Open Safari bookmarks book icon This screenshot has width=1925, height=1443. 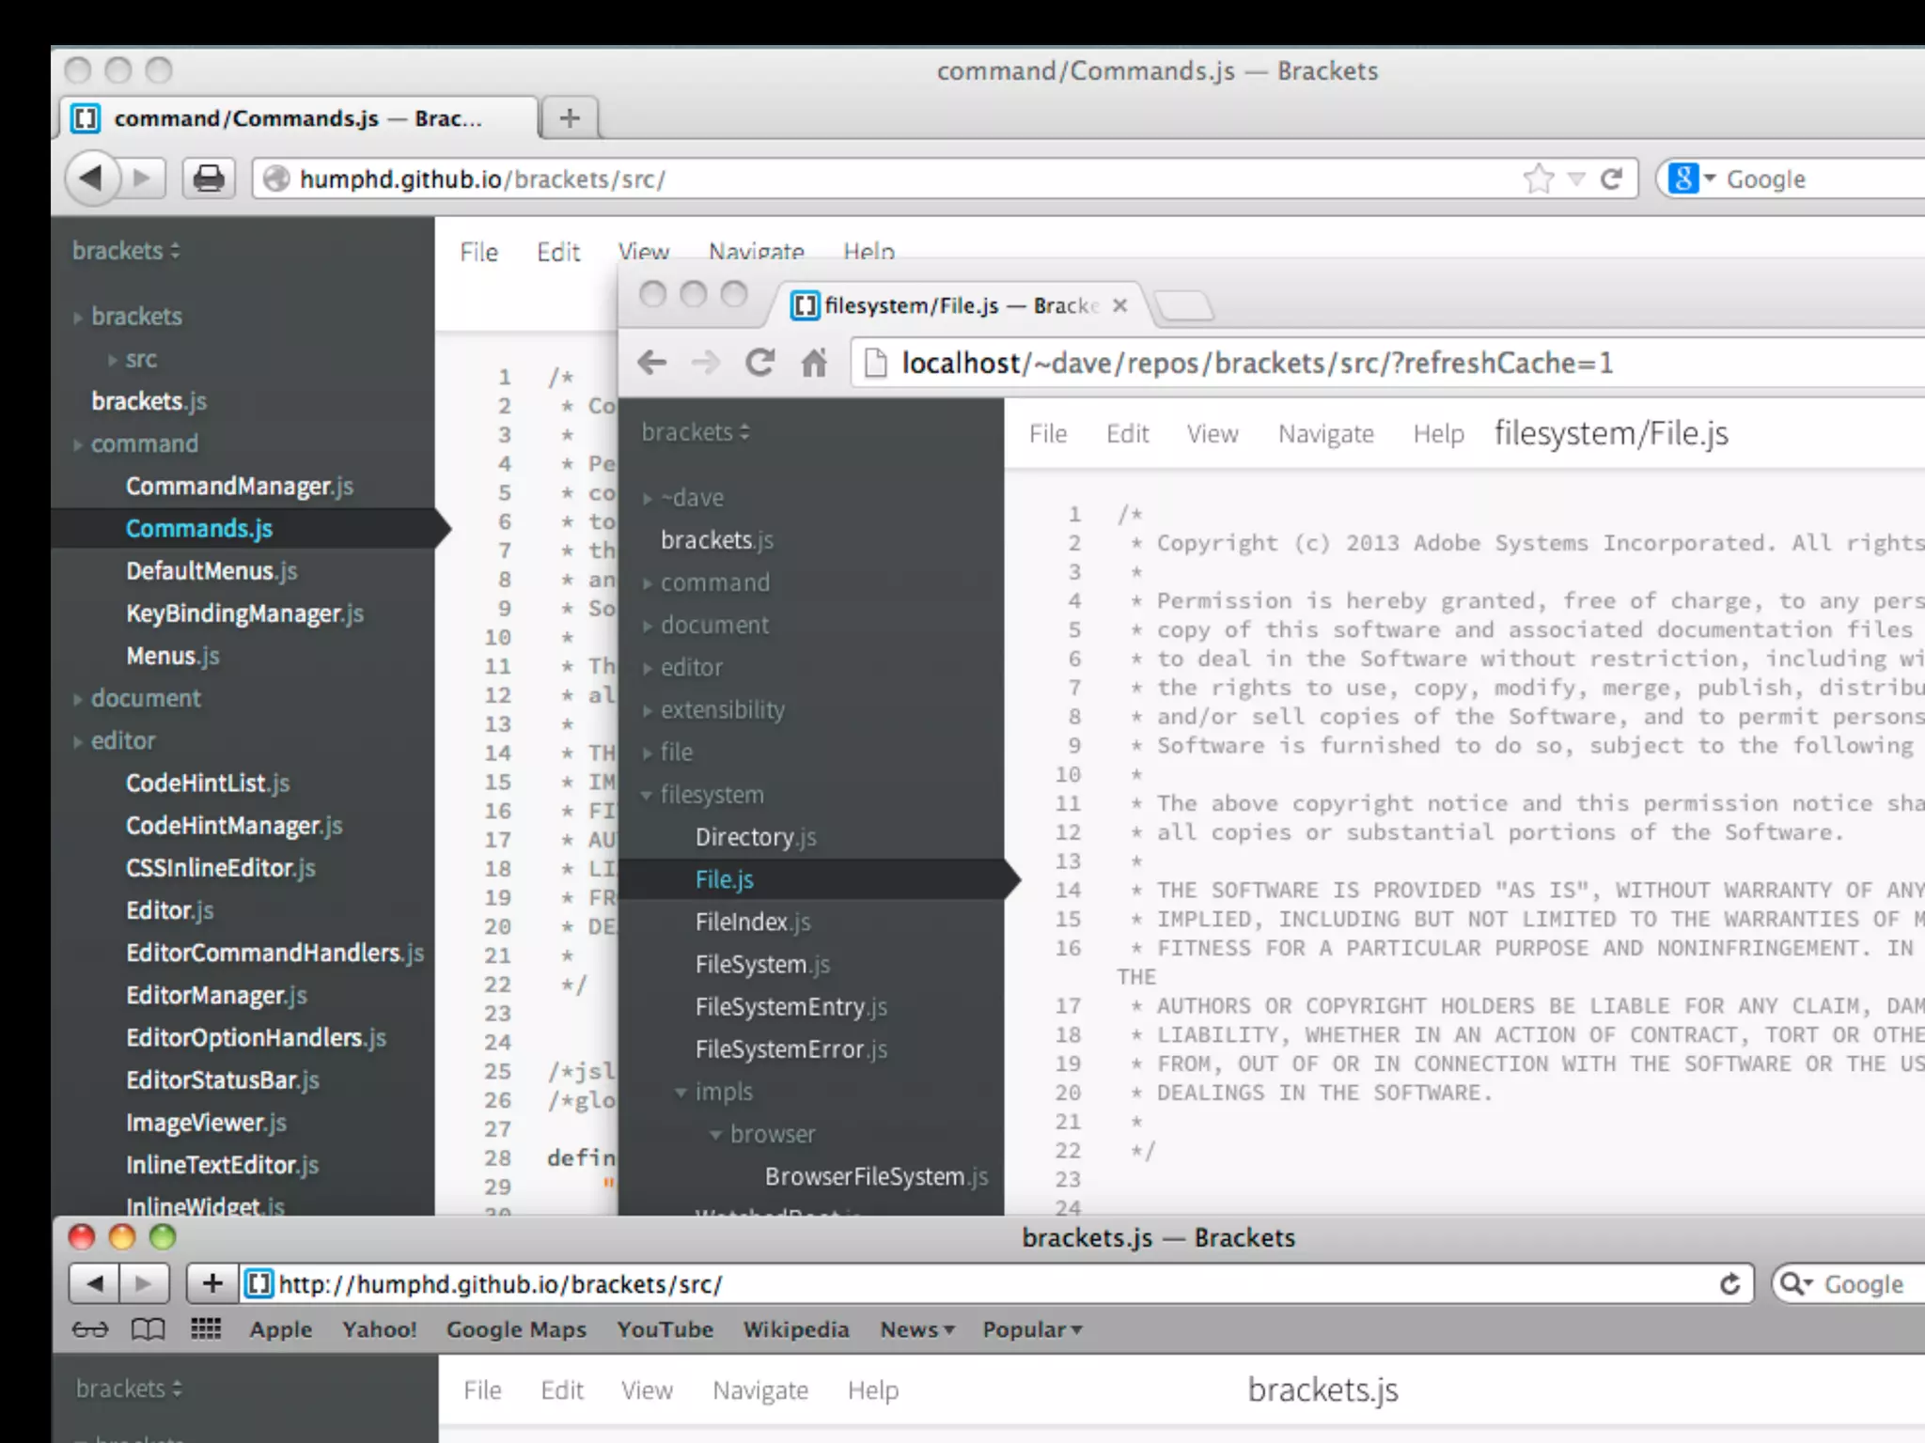pos(148,1329)
